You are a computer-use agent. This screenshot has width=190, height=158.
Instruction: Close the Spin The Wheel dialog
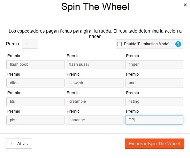185,5
